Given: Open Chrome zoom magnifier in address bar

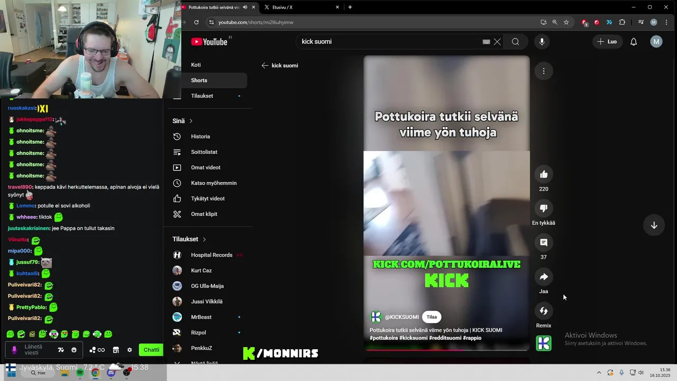Looking at the screenshot, I should (x=555, y=22).
